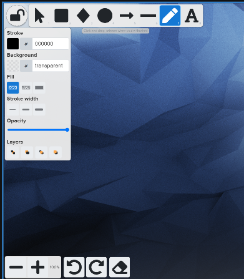Select the Ellipse circle tool
Viewport: 244px width, 279px height.
pyautogui.click(x=105, y=16)
